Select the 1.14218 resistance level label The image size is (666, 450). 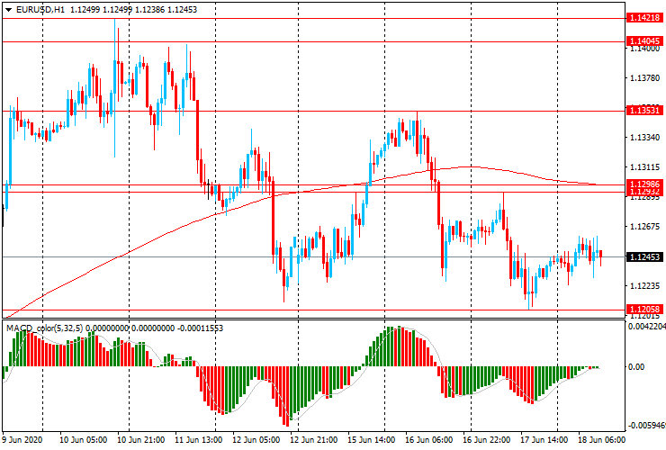point(644,18)
